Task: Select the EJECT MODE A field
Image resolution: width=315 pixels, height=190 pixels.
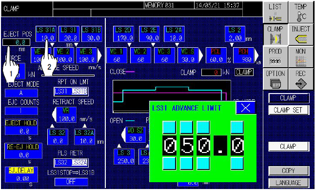Action: [21, 93]
